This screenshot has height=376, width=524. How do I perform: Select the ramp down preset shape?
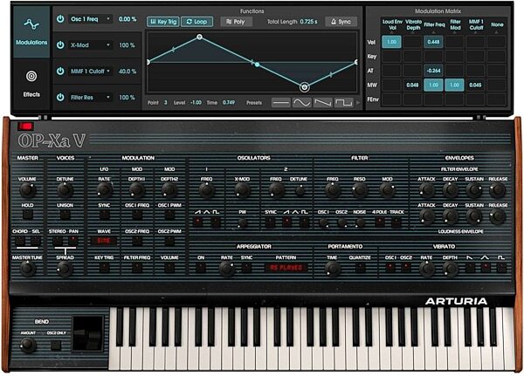(x=323, y=103)
